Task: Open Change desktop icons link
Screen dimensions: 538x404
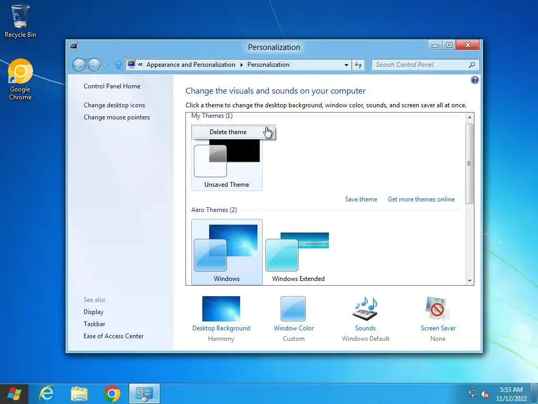Action: 114,105
